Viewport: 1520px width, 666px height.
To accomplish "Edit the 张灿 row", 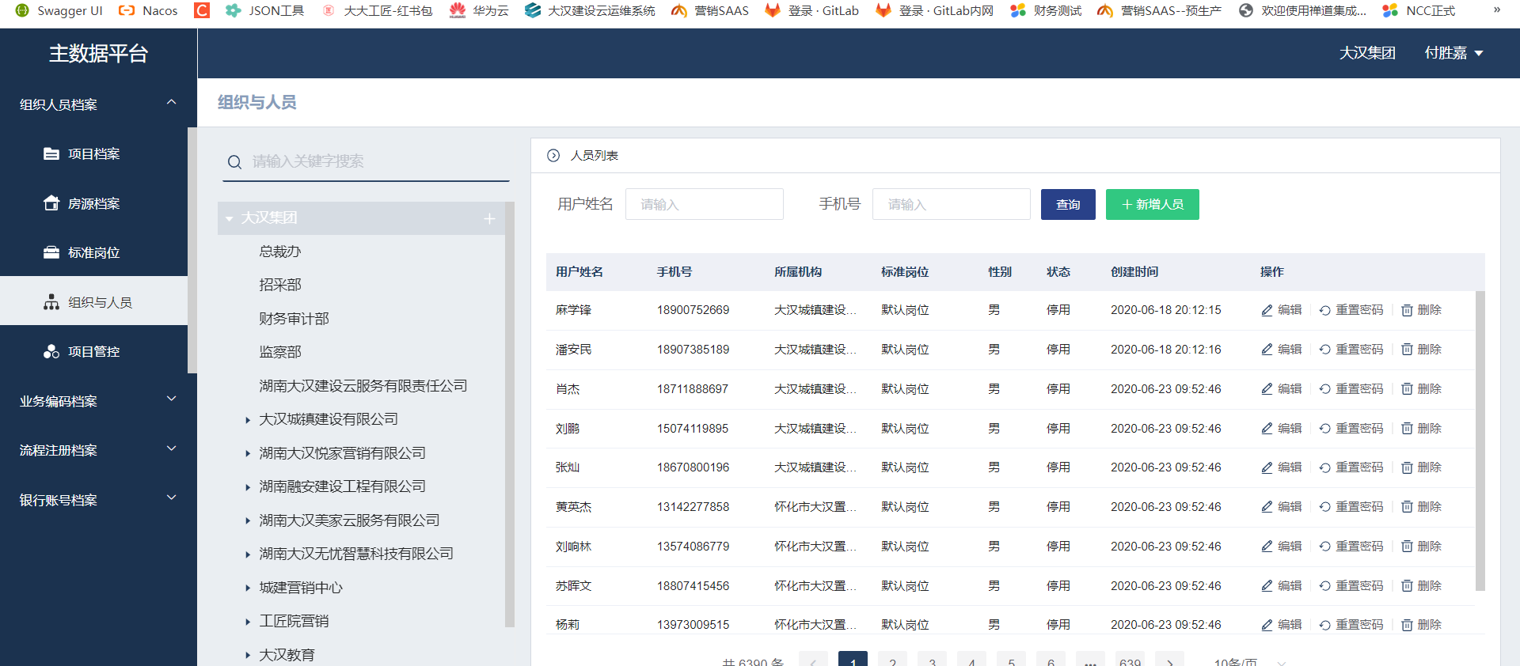I will click(1282, 467).
